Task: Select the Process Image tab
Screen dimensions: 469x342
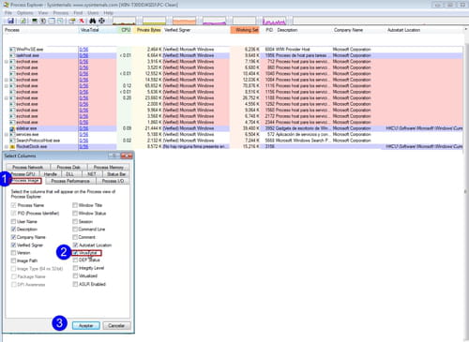Action: coord(25,181)
